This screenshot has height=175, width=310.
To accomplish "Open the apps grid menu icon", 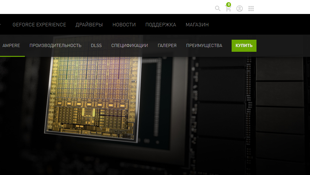I will point(251,9).
